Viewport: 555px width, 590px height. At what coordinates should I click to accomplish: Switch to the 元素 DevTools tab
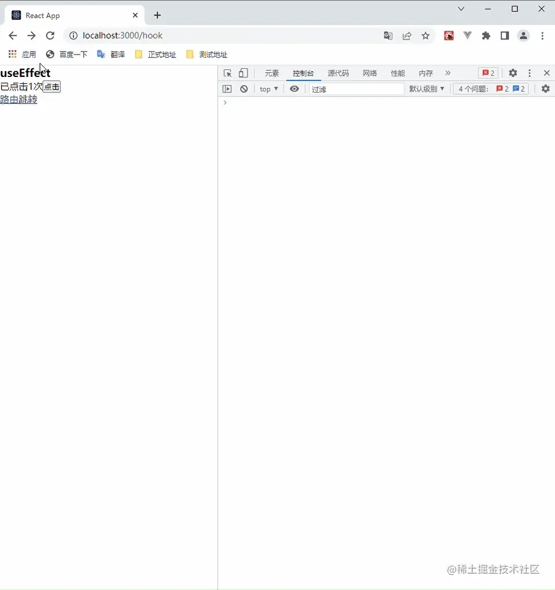coord(271,73)
